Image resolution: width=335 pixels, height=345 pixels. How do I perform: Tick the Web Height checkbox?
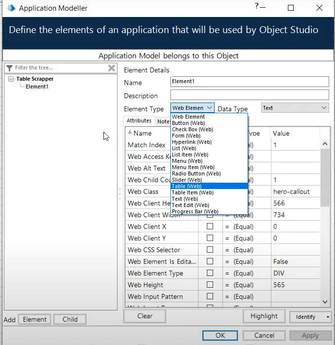[210, 284]
